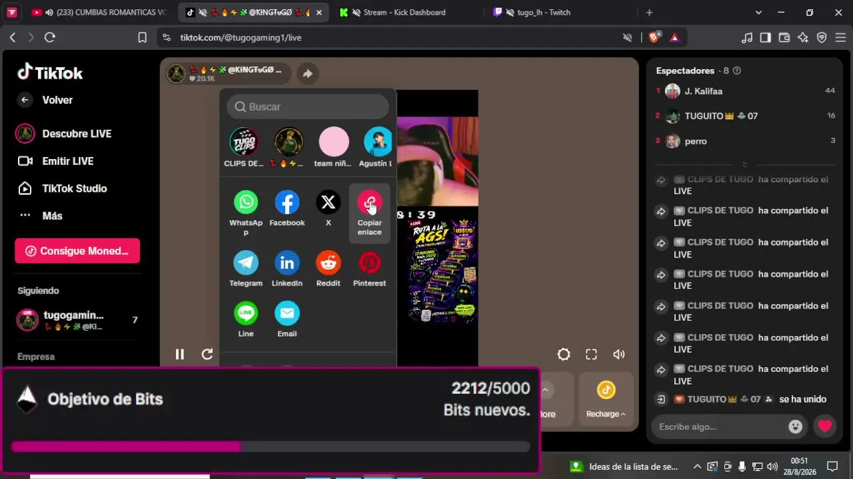This screenshot has width=853, height=479.
Task: Enter fullscreen mode for the stream
Action: 591,355
